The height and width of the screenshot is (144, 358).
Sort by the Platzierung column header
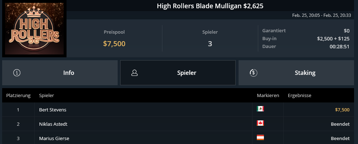coord(19,95)
